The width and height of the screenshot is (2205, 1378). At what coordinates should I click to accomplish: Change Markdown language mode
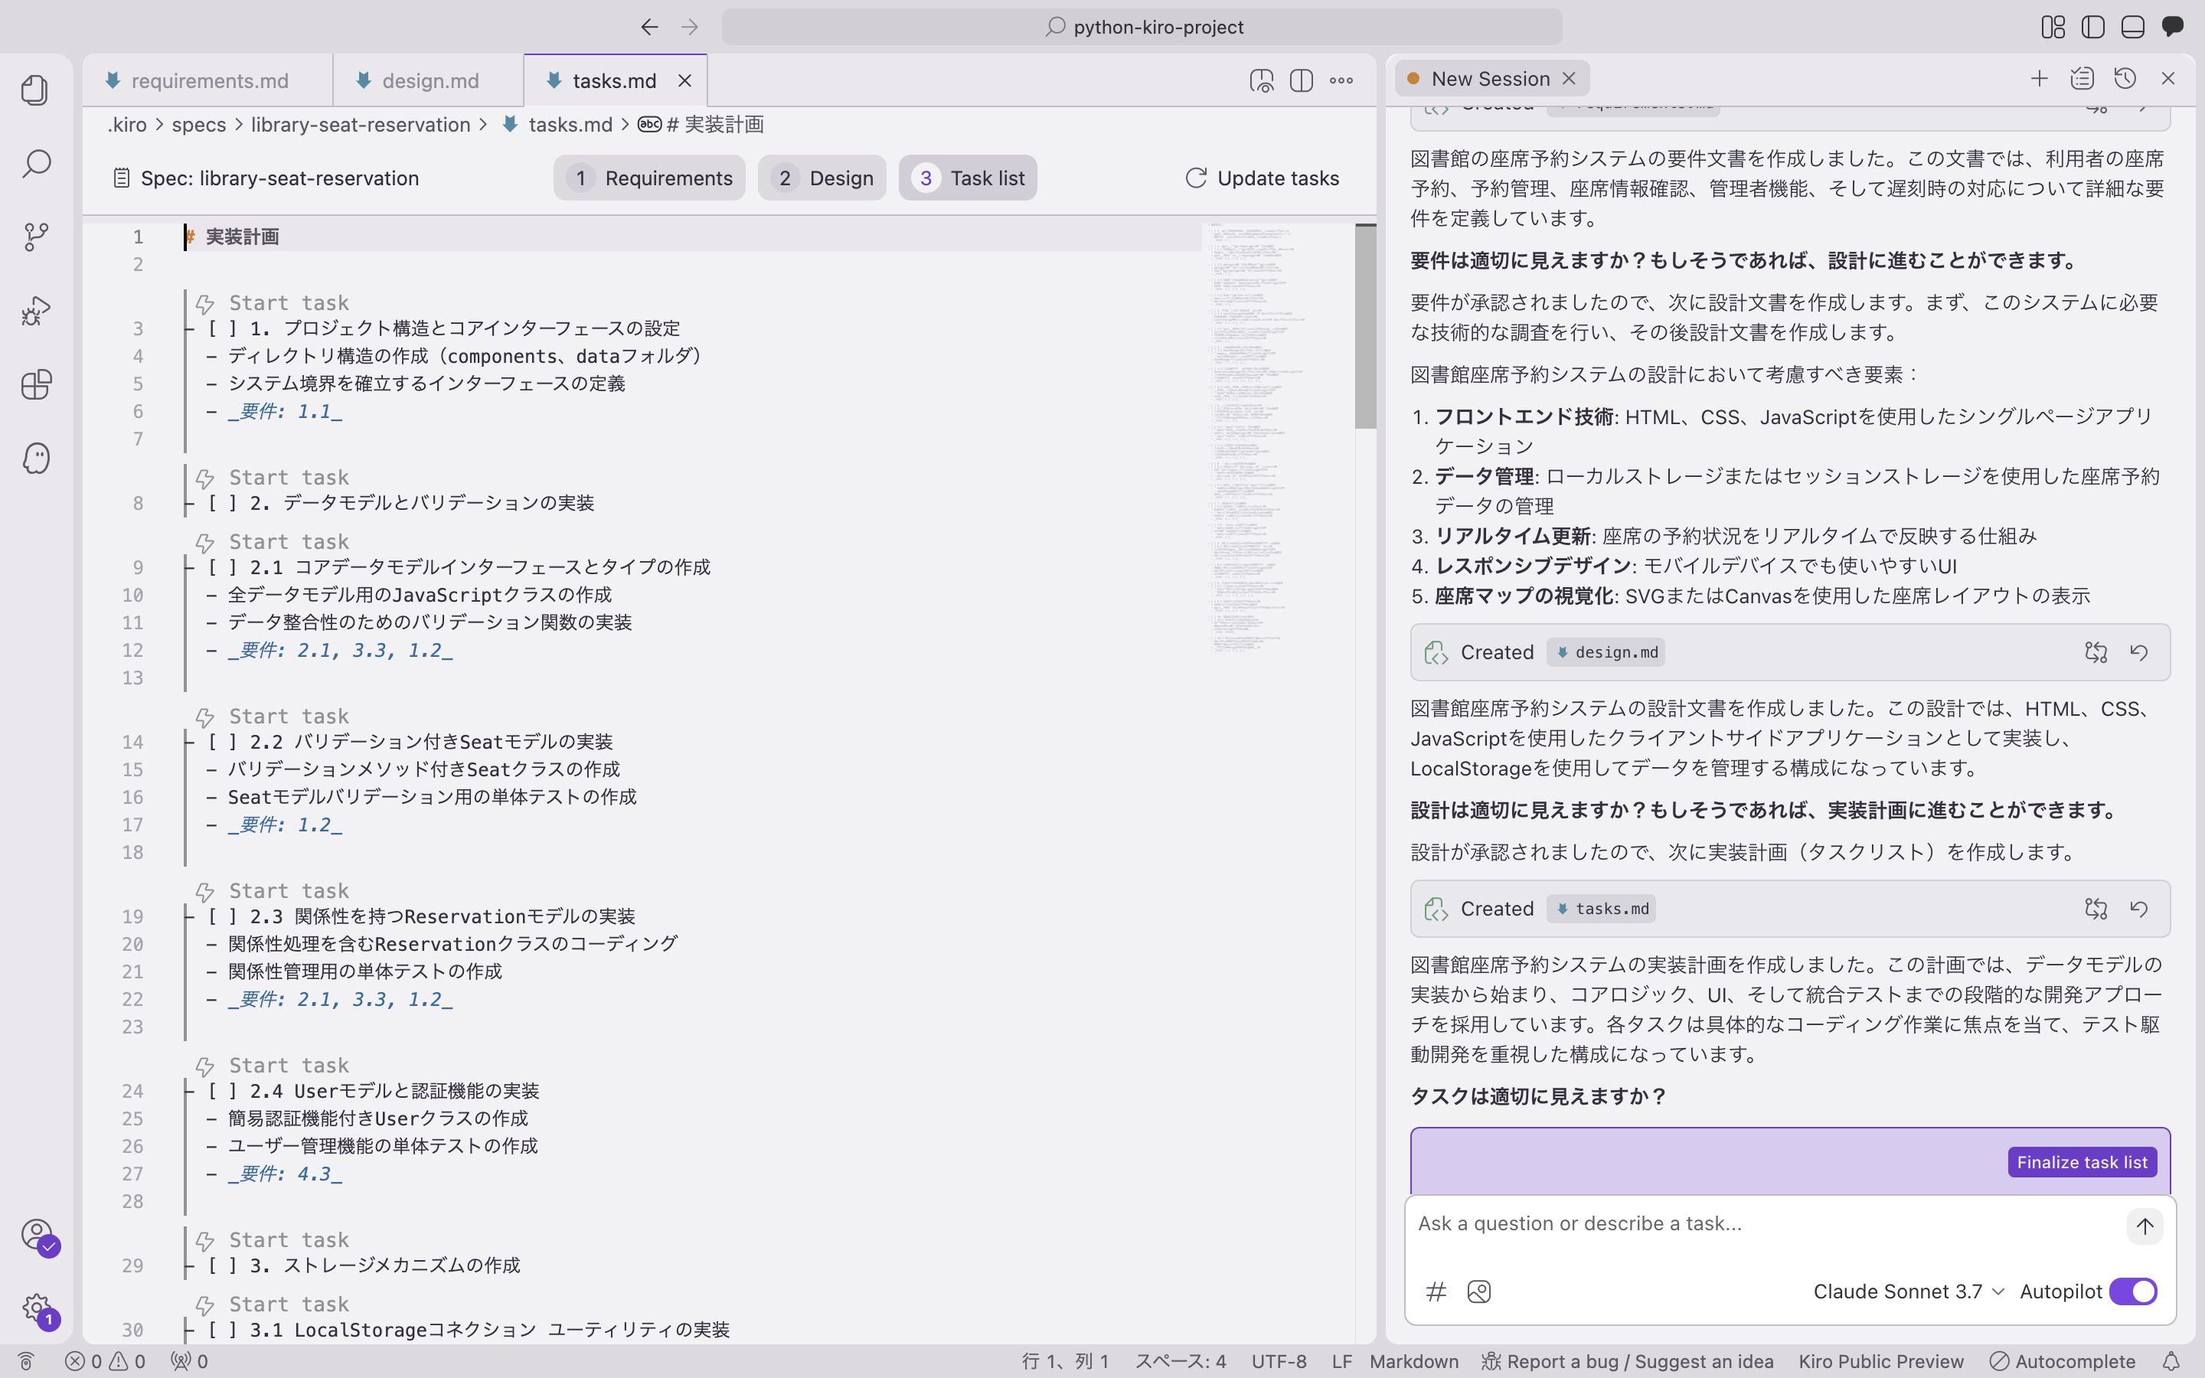pyautogui.click(x=1413, y=1362)
